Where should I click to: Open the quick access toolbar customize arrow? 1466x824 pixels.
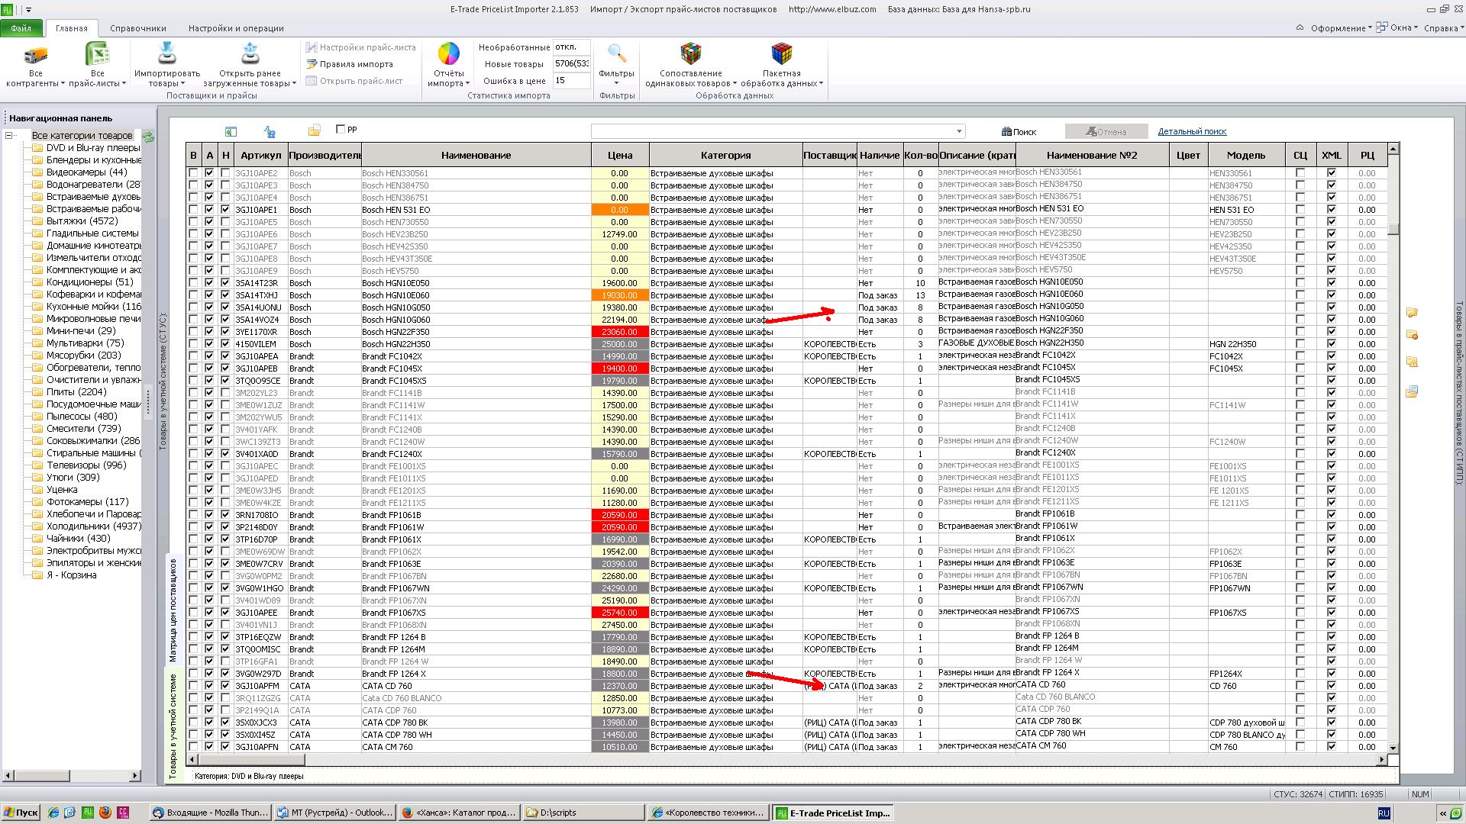28,10
